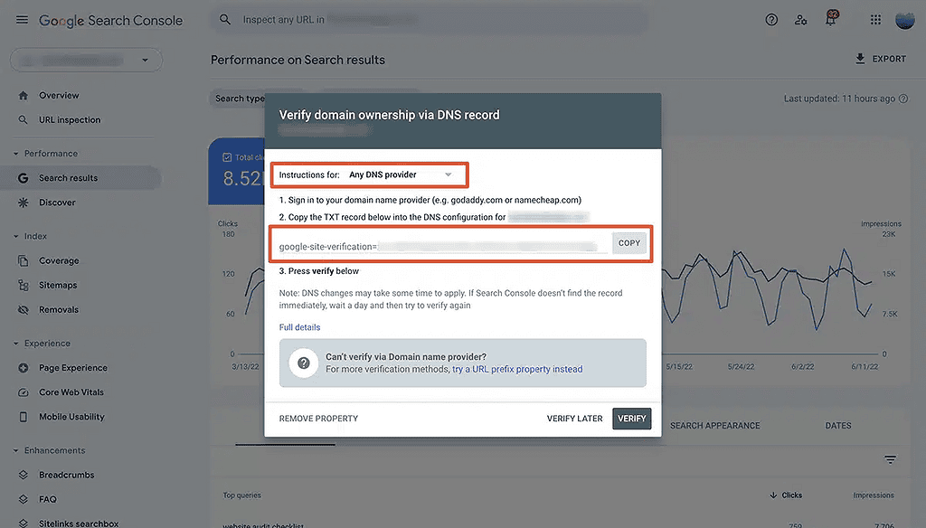Click the FAQ layers icon

pos(23,499)
